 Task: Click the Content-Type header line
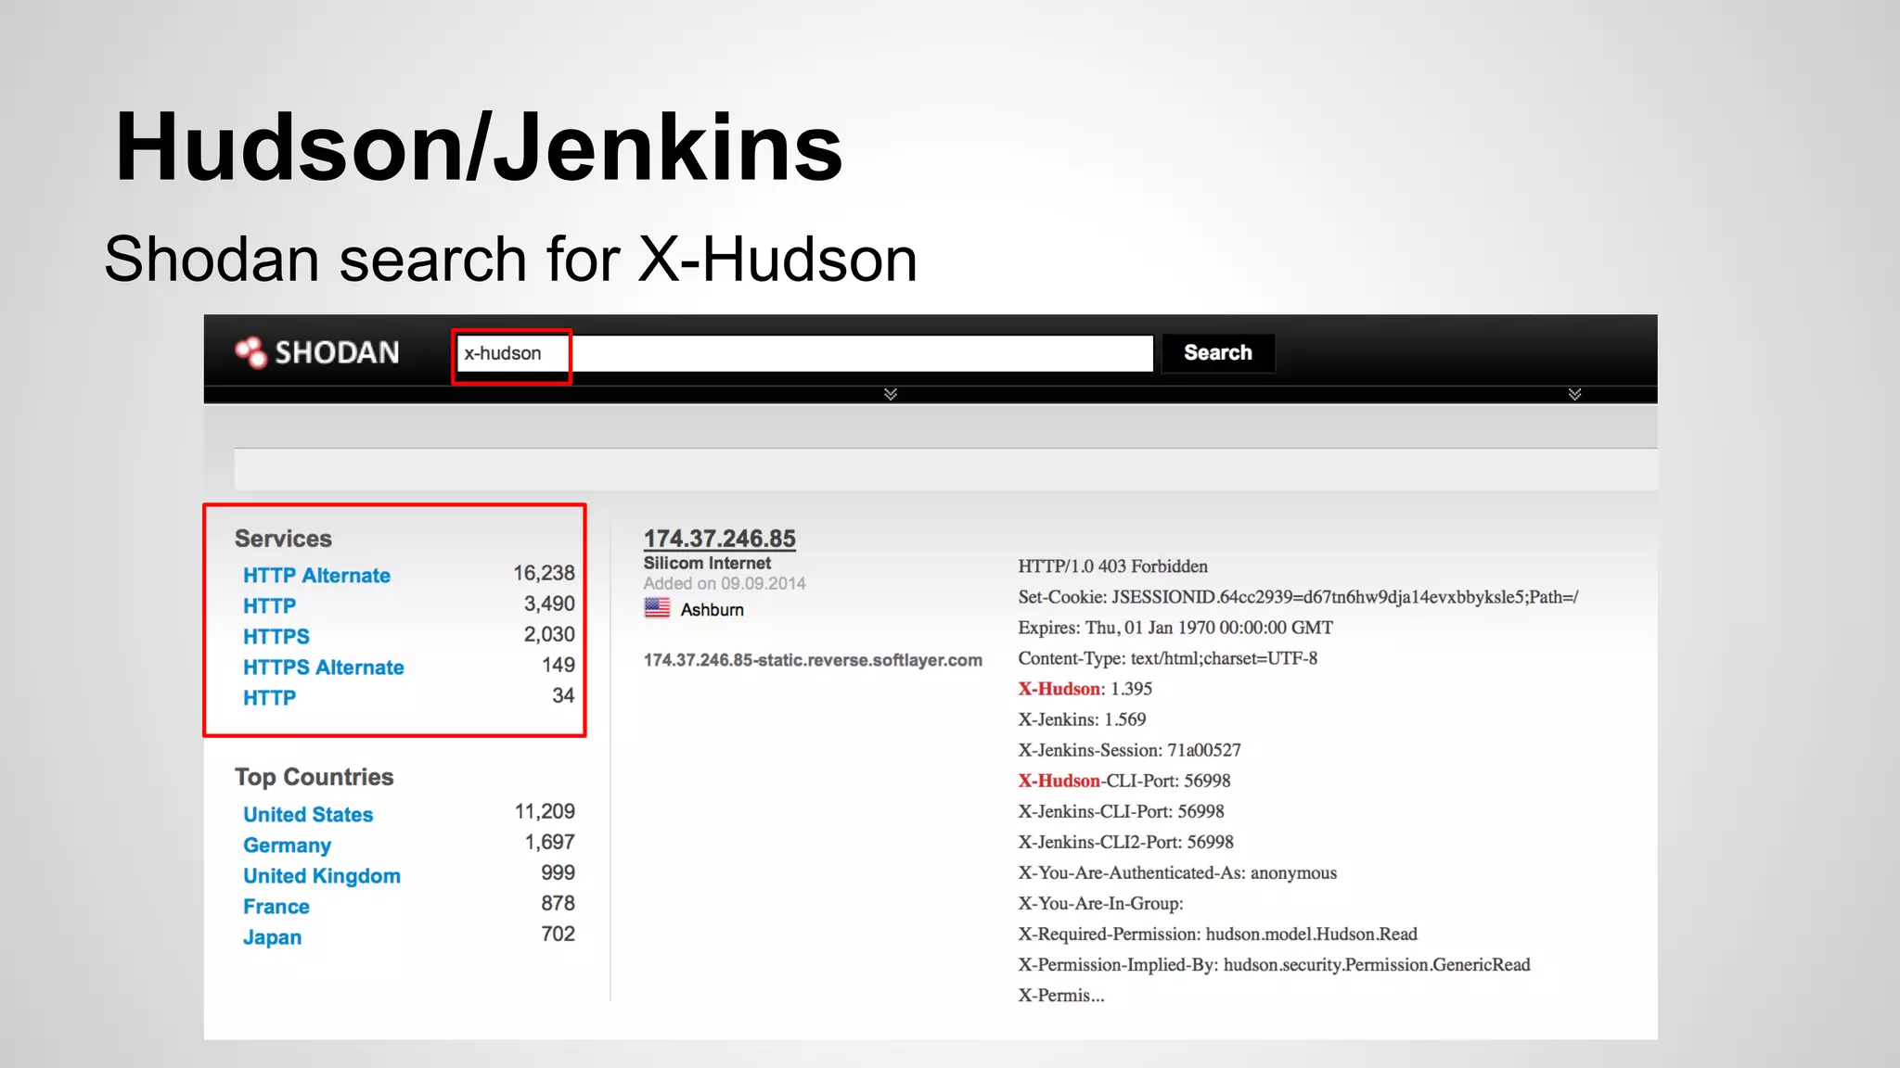(x=1167, y=657)
